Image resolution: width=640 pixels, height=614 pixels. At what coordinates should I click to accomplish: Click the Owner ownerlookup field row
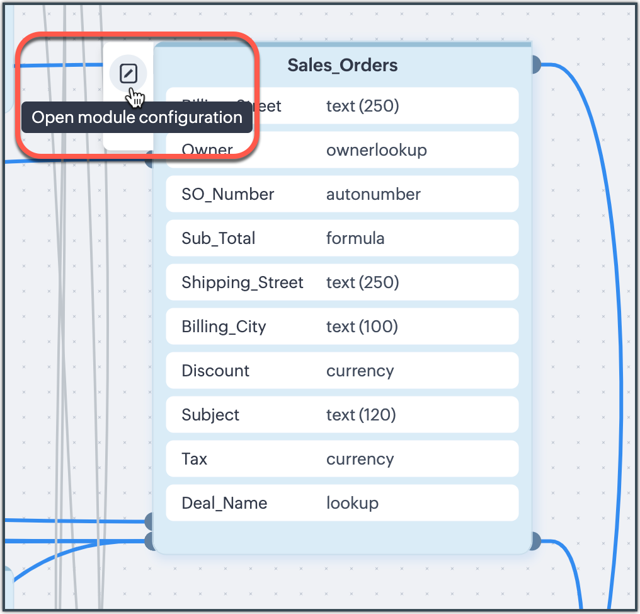tap(342, 150)
